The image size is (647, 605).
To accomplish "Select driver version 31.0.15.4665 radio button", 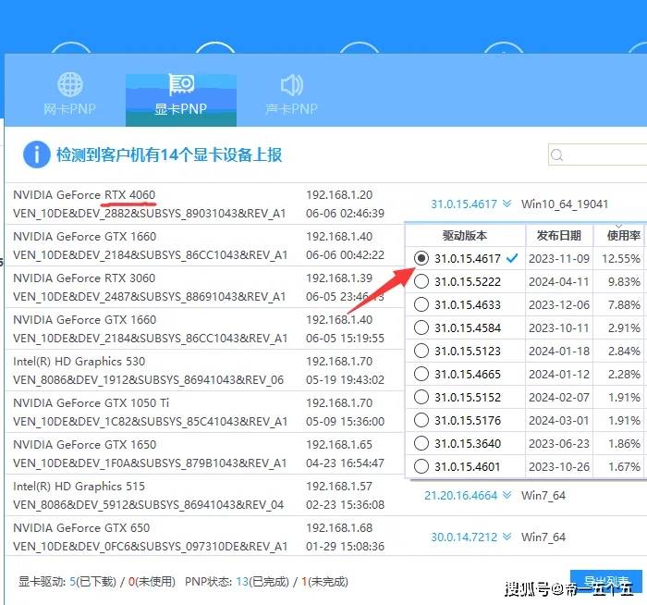I will click(421, 374).
